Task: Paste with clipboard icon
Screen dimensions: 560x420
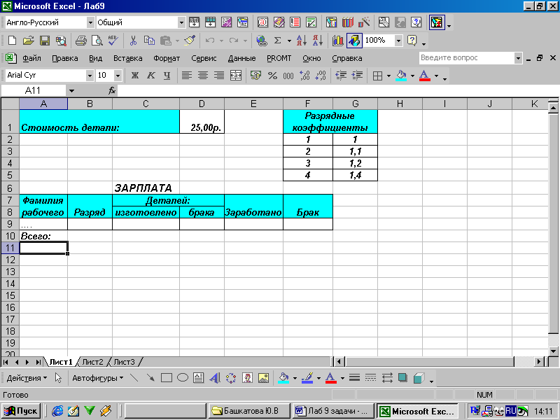Action: point(166,41)
